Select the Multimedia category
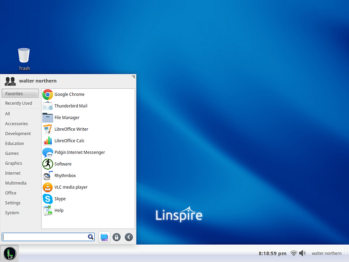The image size is (349, 262). 20,183
